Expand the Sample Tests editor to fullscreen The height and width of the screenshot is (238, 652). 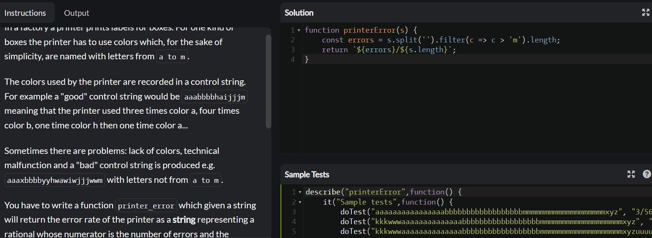pos(631,174)
